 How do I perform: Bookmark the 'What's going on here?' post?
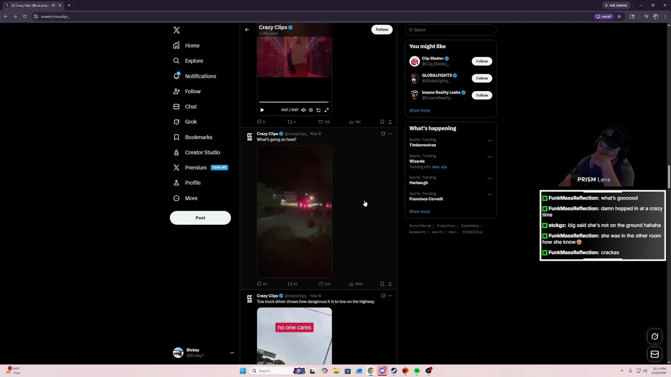(x=382, y=284)
